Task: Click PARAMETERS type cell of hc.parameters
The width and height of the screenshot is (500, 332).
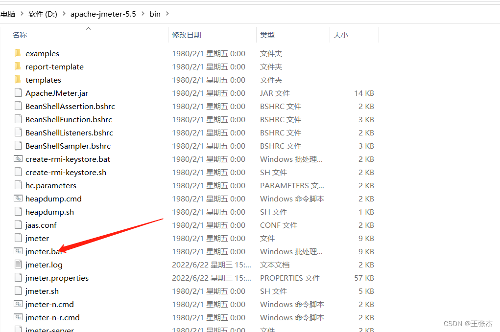Action: click(292, 185)
